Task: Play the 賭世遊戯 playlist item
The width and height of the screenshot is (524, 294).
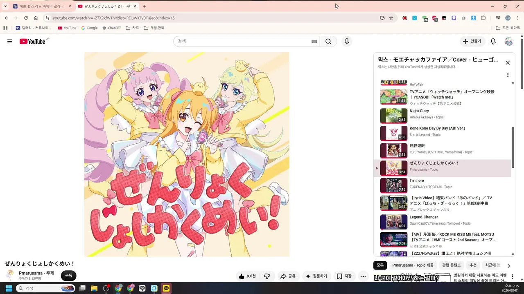Action: [443, 150]
